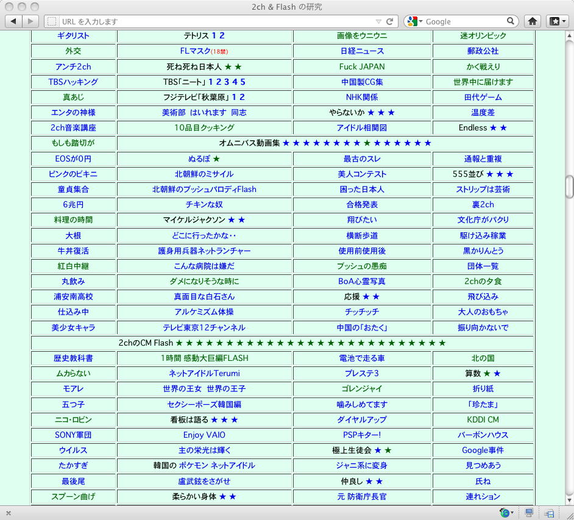Open the 振り向かないで link
Image resolution: width=574 pixels, height=520 pixels.
[483, 327]
